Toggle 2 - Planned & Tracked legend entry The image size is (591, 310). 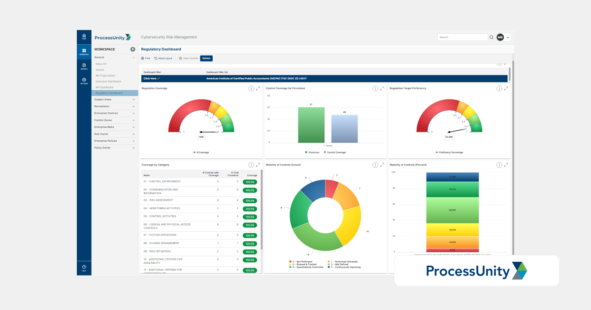304,264
